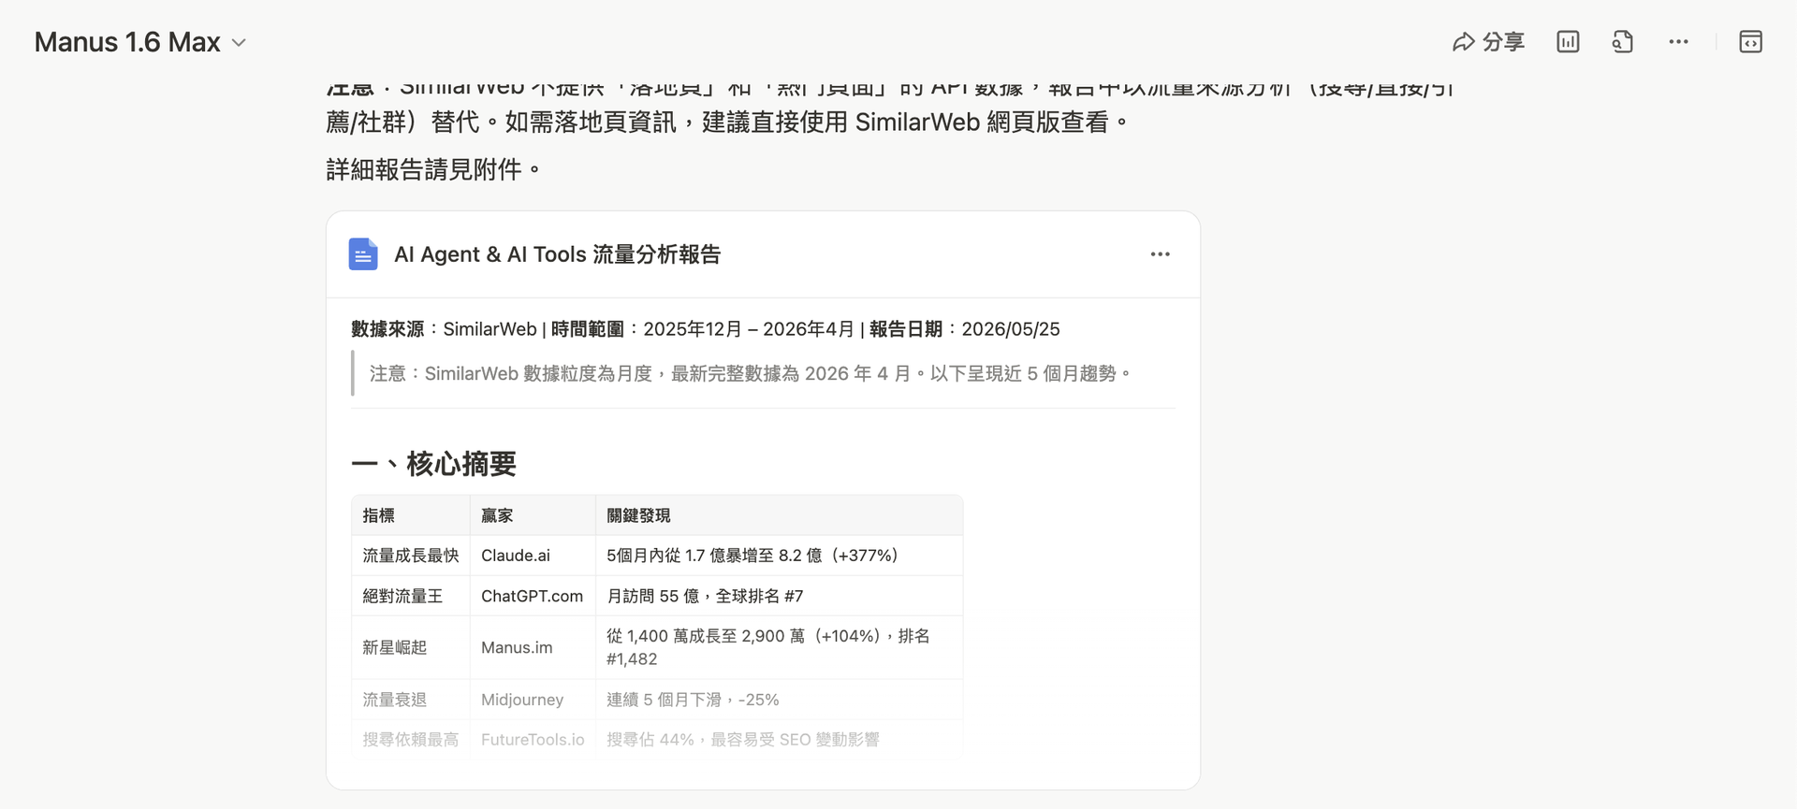
Task: Click the 搜尋佔 44% finding text
Action: pos(743,740)
